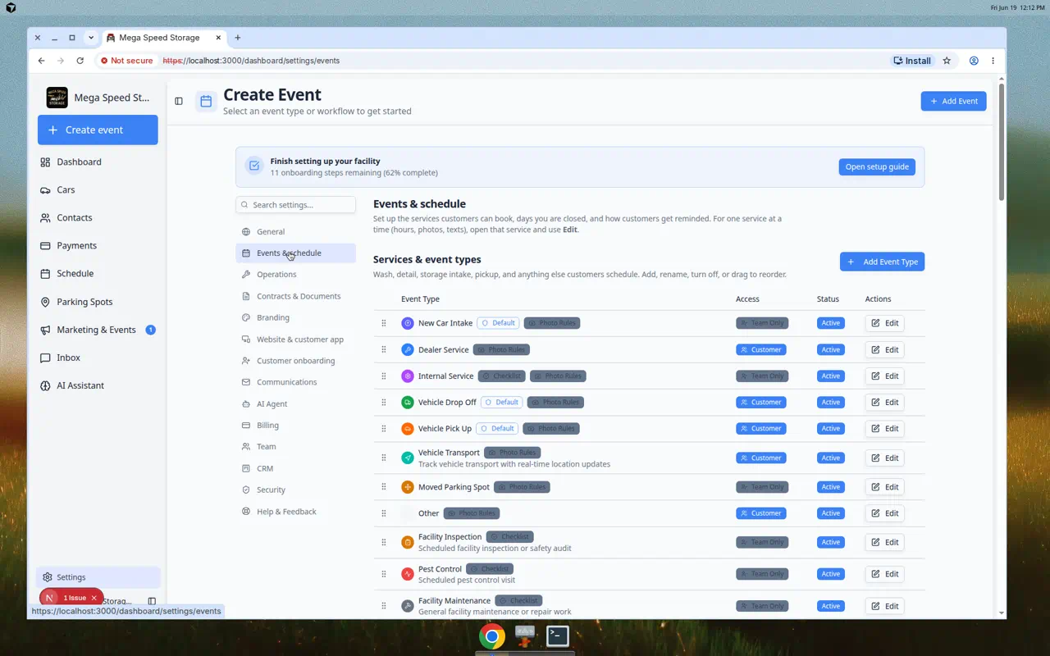Select Website & customer app settings

pyautogui.click(x=295, y=339)
